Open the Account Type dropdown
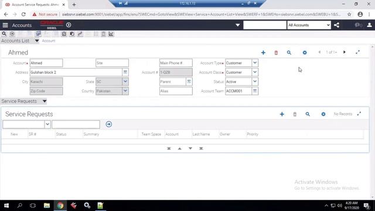Screen dimensions: 375x211 (x=255, y=63)
